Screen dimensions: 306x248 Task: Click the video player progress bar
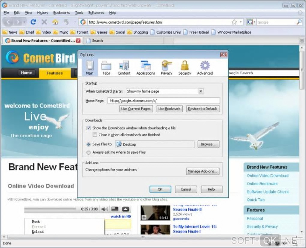(x=50, y=209)
